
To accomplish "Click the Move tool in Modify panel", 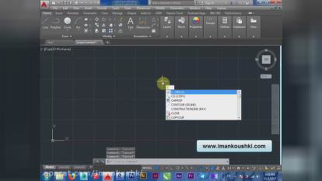I will 97,20.
